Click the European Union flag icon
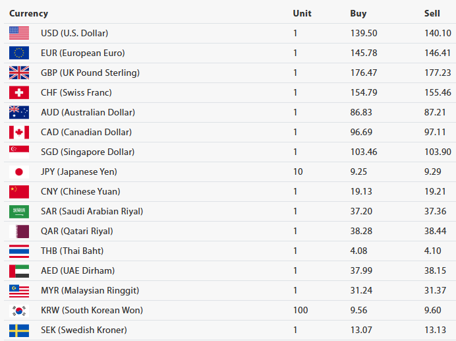Screen dimensions: 456x341 19,53
